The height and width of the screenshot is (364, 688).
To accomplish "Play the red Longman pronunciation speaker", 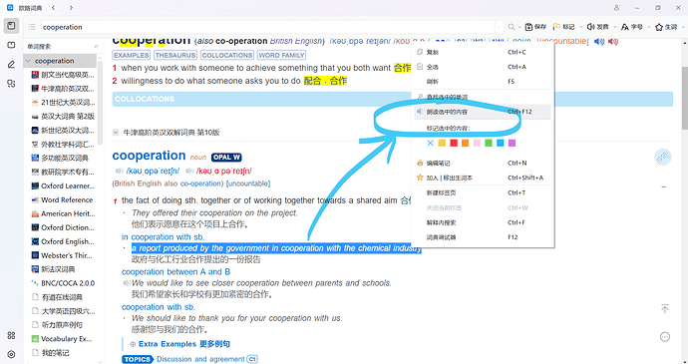I will pyautogui.click(x=613, y=42).
